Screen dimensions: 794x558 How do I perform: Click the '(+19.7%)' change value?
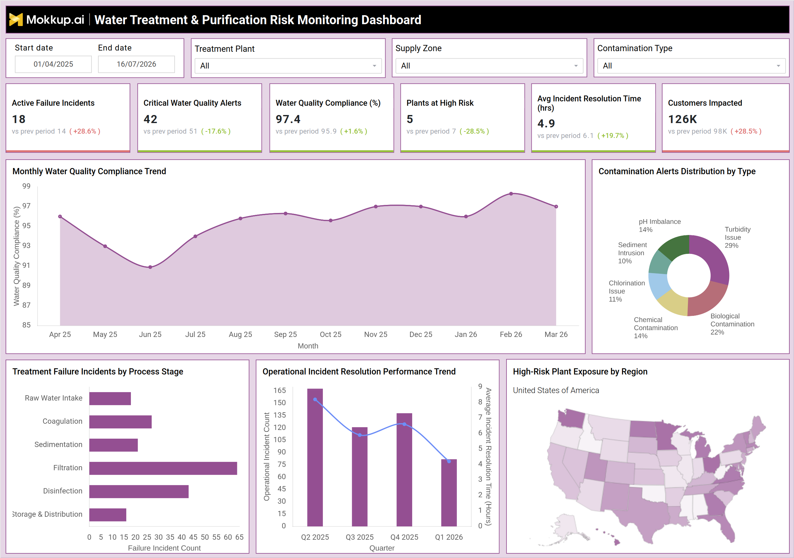pyautogui.click(x=613, y=136)
